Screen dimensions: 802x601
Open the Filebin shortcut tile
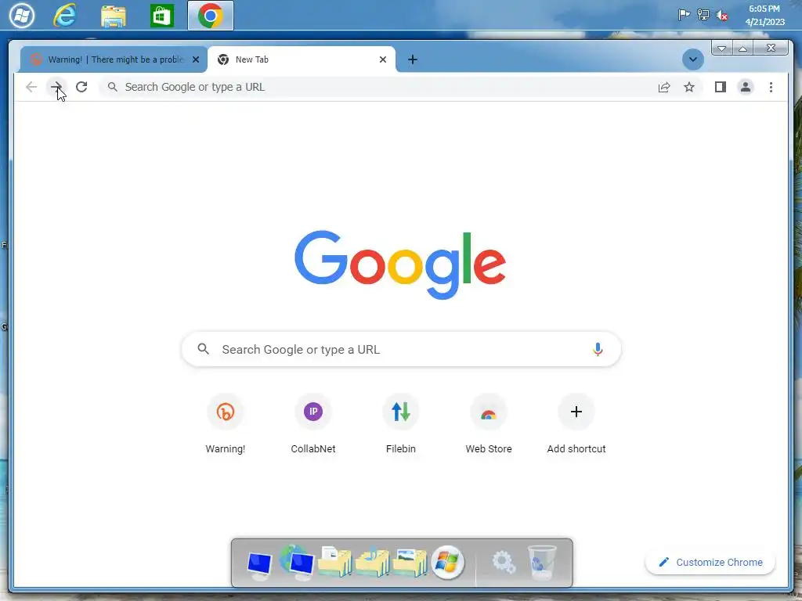point(401,425)
